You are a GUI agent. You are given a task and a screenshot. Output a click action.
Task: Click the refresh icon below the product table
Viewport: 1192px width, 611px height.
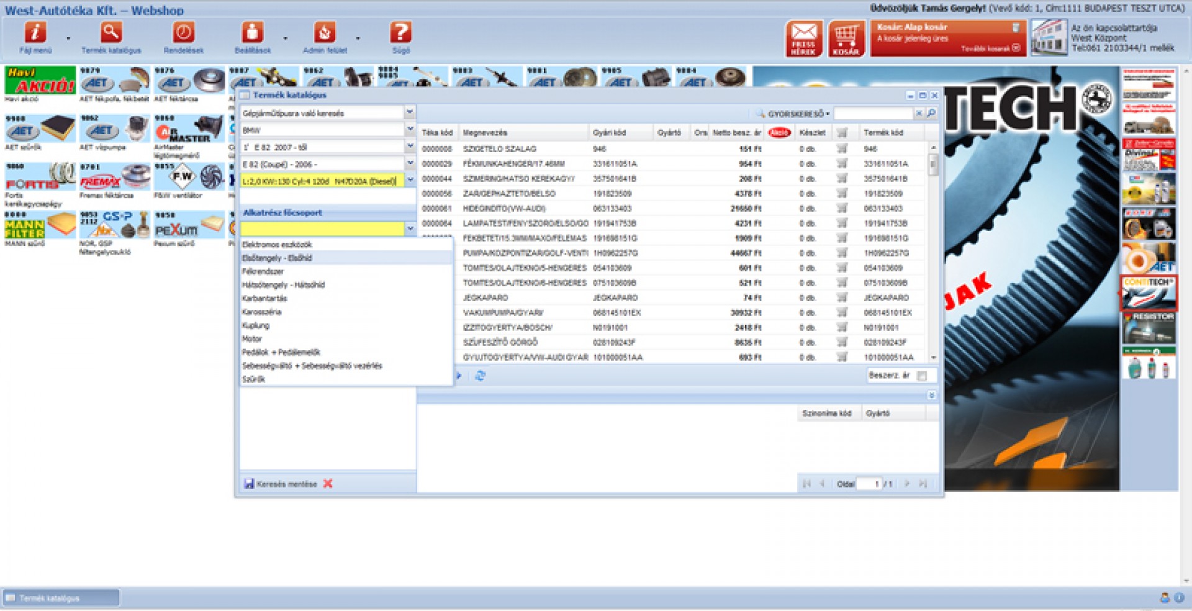point(480,376)
